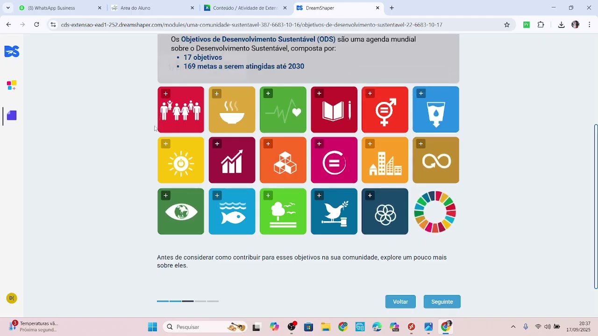This screenshot has height=336, width=598.
Task: Open the taskbar clock showing 20:37
Action: point(578,327)
